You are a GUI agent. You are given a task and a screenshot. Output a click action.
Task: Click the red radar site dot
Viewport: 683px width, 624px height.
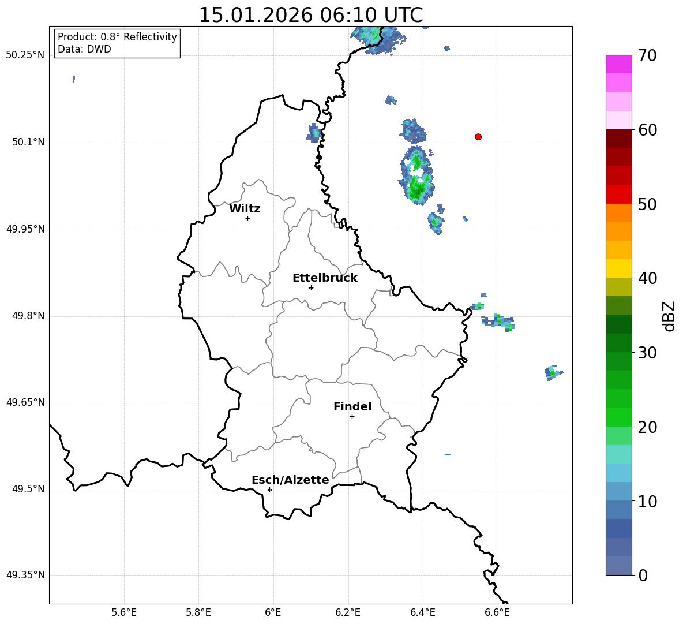[x=478, y=137]
